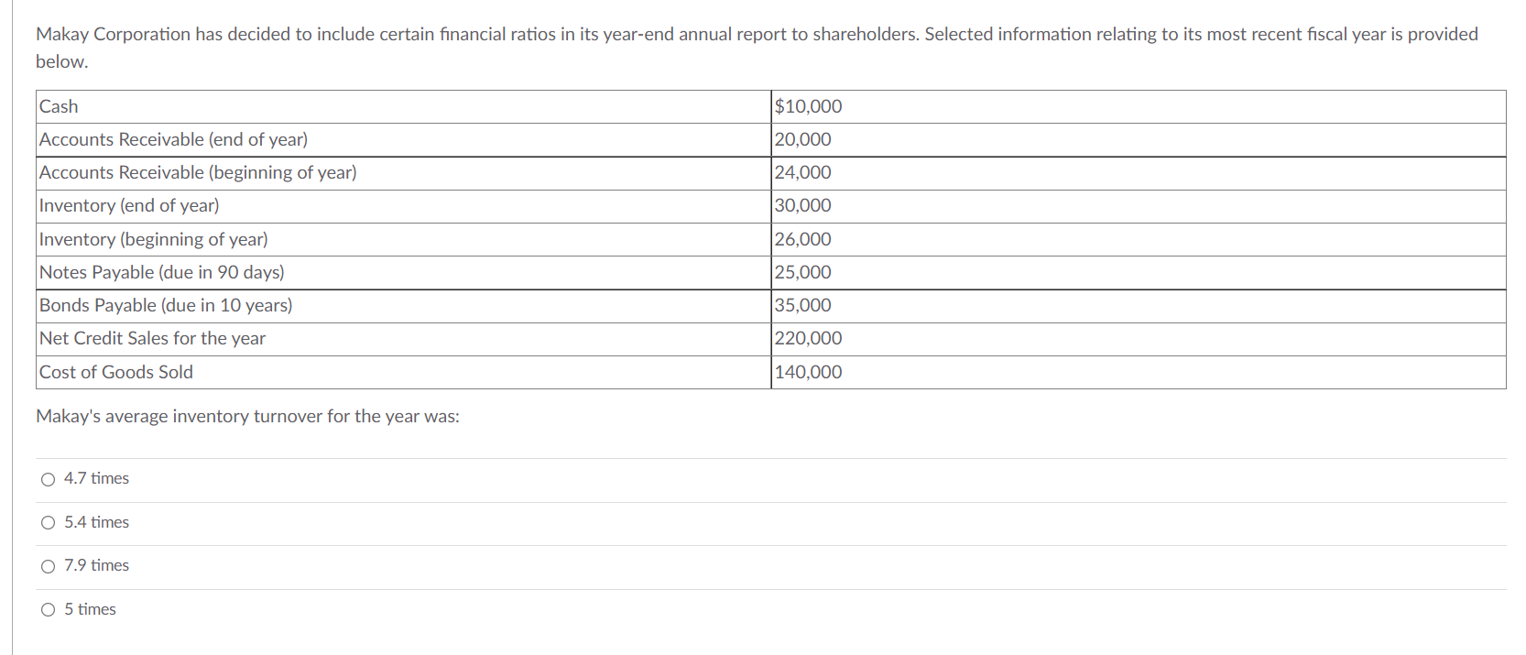
Task: Pick the 5 times answer option
Action: click(47, 608)
